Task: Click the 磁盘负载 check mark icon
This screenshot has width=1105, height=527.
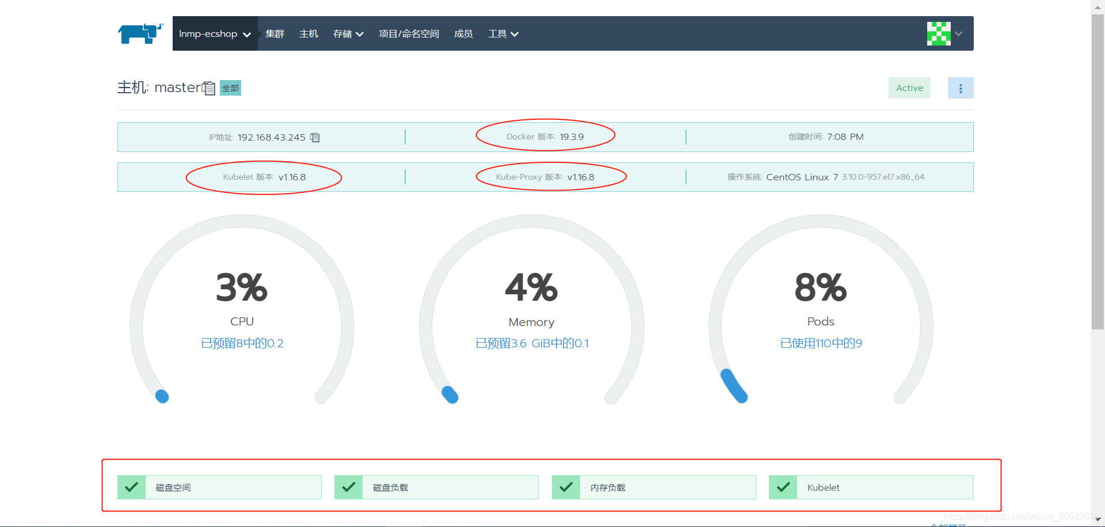Action: click(x=348, y=487)
